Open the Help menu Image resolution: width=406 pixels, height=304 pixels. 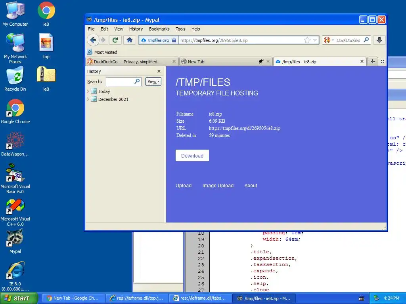(196, 29)
